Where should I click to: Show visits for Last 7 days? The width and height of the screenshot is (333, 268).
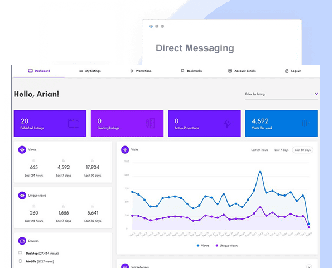tap(281, 150)
